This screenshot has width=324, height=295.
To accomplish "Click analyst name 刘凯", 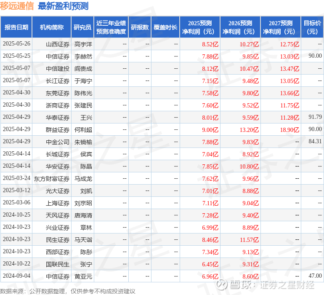I will [86, 191].
